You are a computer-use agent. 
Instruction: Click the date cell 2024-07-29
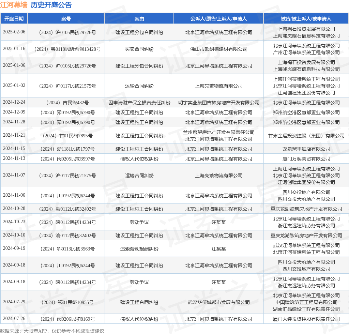click(x=14, y=302)
